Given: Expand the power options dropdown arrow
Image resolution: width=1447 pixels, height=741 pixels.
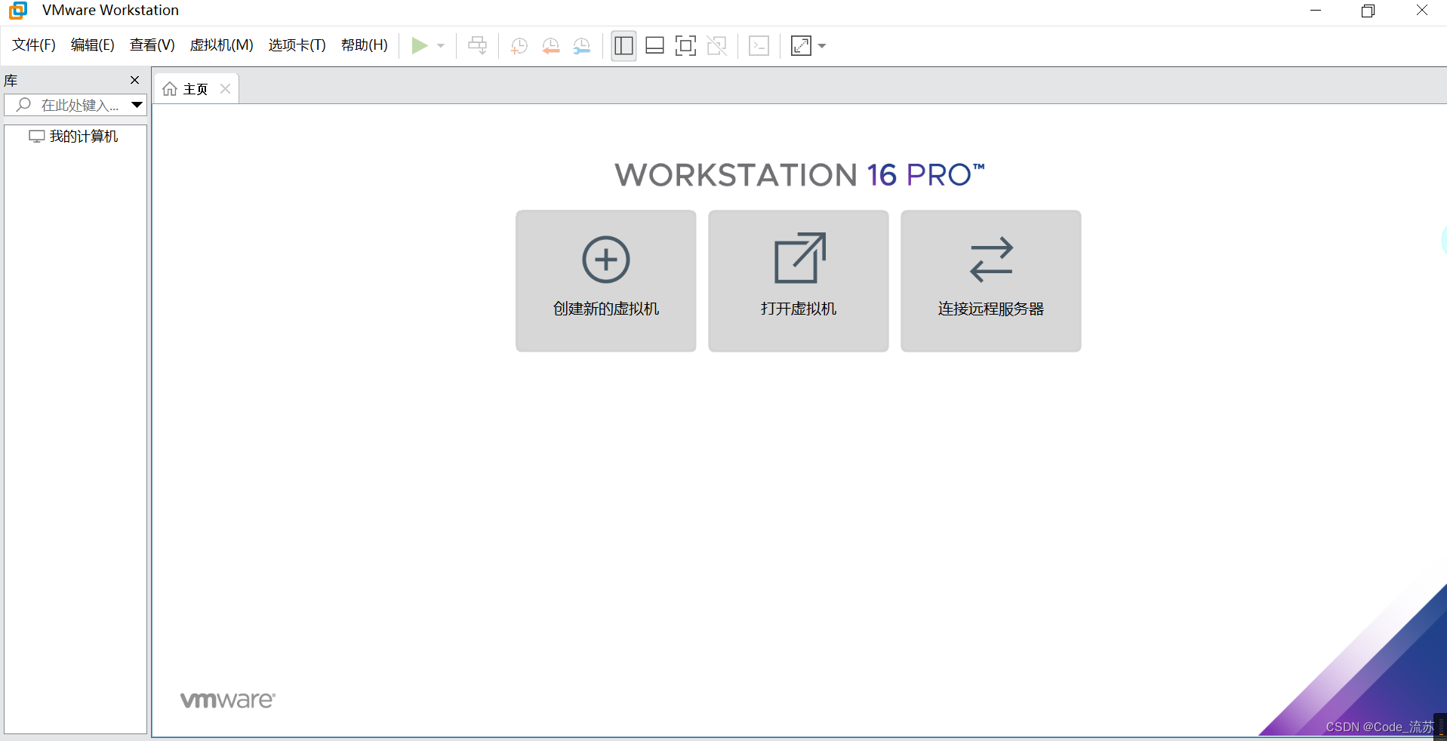Looking at the screenshot, I should point(441,46).
